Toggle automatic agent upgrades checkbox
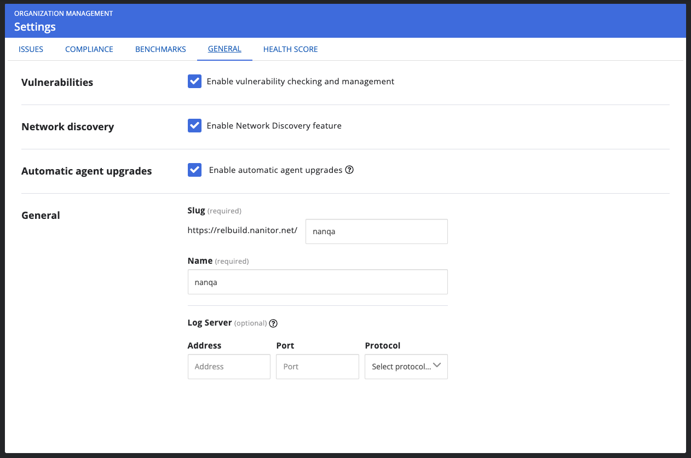This screenshot has height=458, width=691. tap(194, 170)
